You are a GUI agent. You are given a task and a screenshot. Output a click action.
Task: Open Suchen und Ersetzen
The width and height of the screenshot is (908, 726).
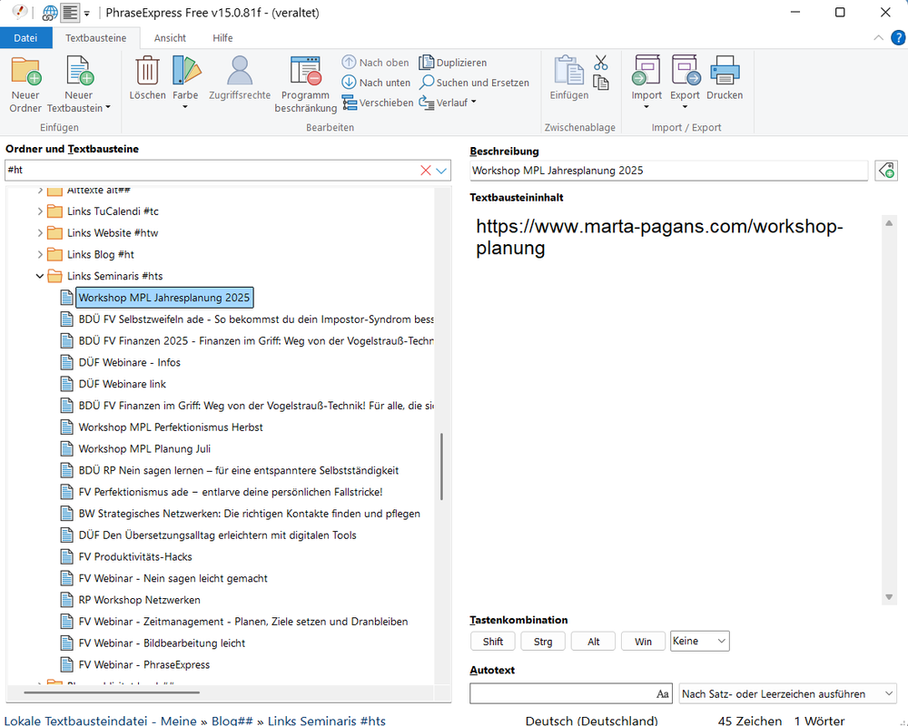[474, 83]
